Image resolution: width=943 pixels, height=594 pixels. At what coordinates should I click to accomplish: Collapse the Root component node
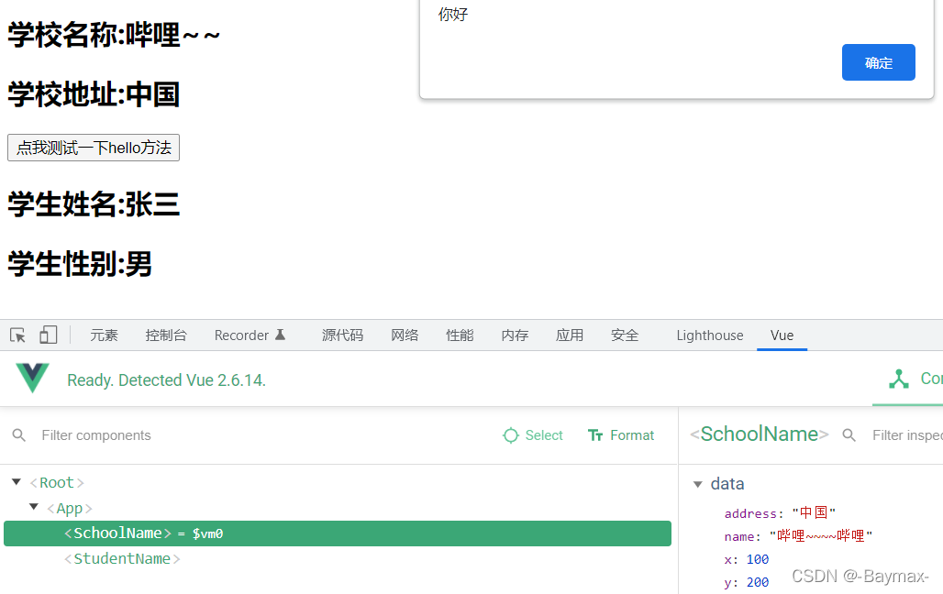coord(16,481)
